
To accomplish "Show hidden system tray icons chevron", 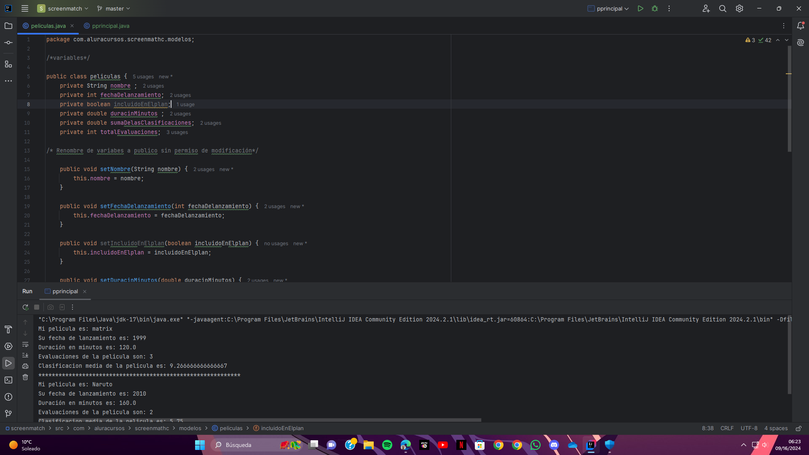I will (744, 445).
